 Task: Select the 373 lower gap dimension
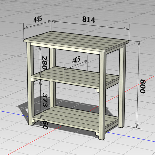click(45, 100)
